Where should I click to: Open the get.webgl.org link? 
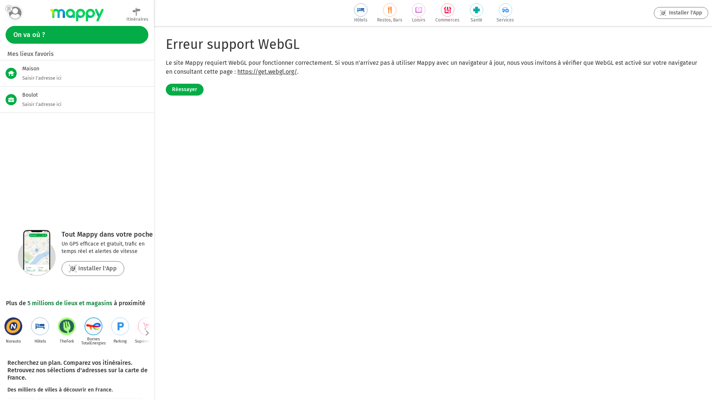click(x=267, y=72)
